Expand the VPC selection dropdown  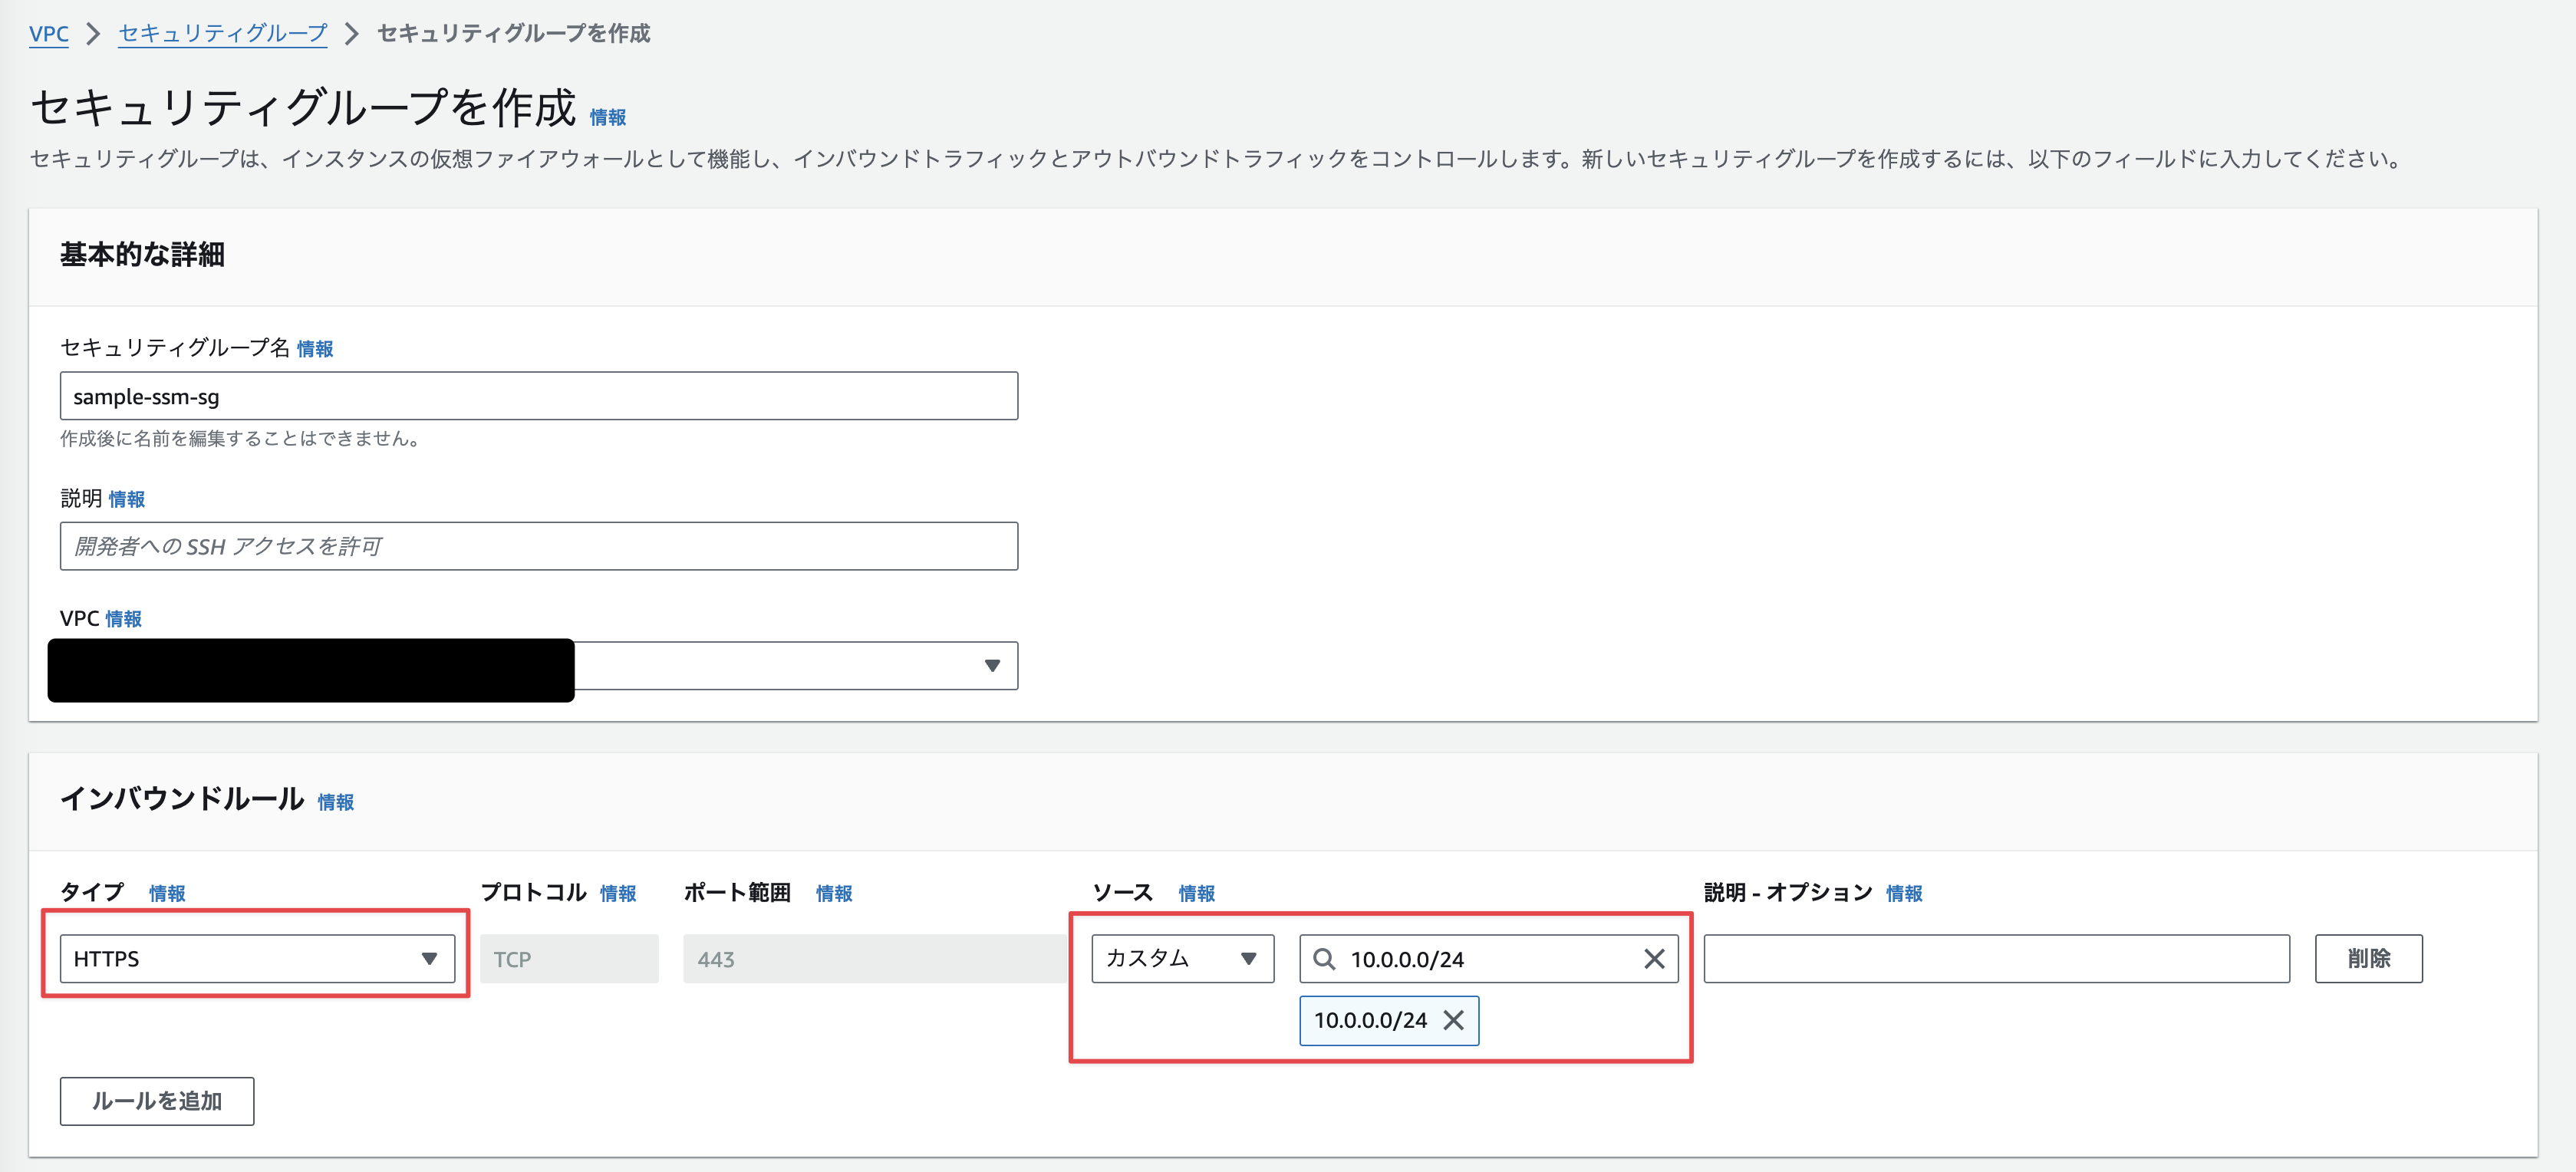click(795, 666)
